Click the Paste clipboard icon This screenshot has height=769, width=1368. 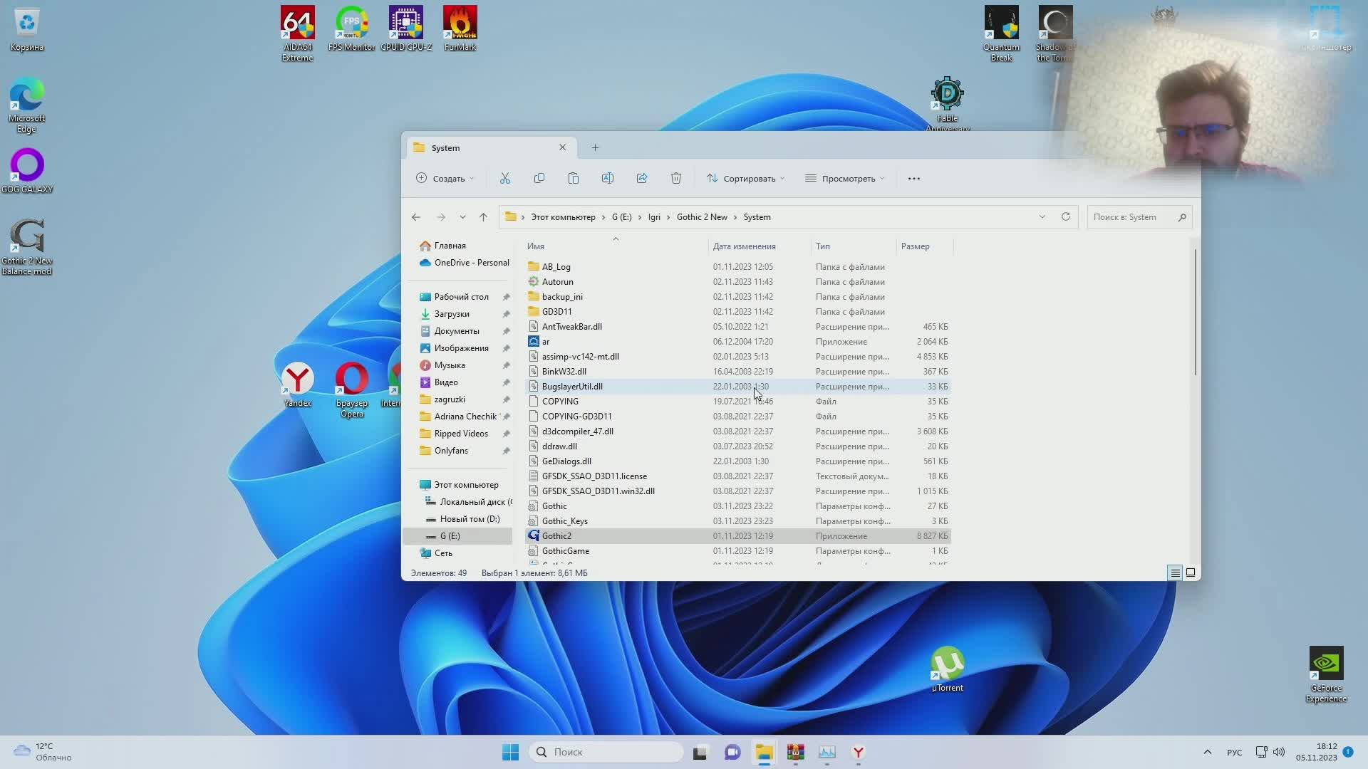574,179
